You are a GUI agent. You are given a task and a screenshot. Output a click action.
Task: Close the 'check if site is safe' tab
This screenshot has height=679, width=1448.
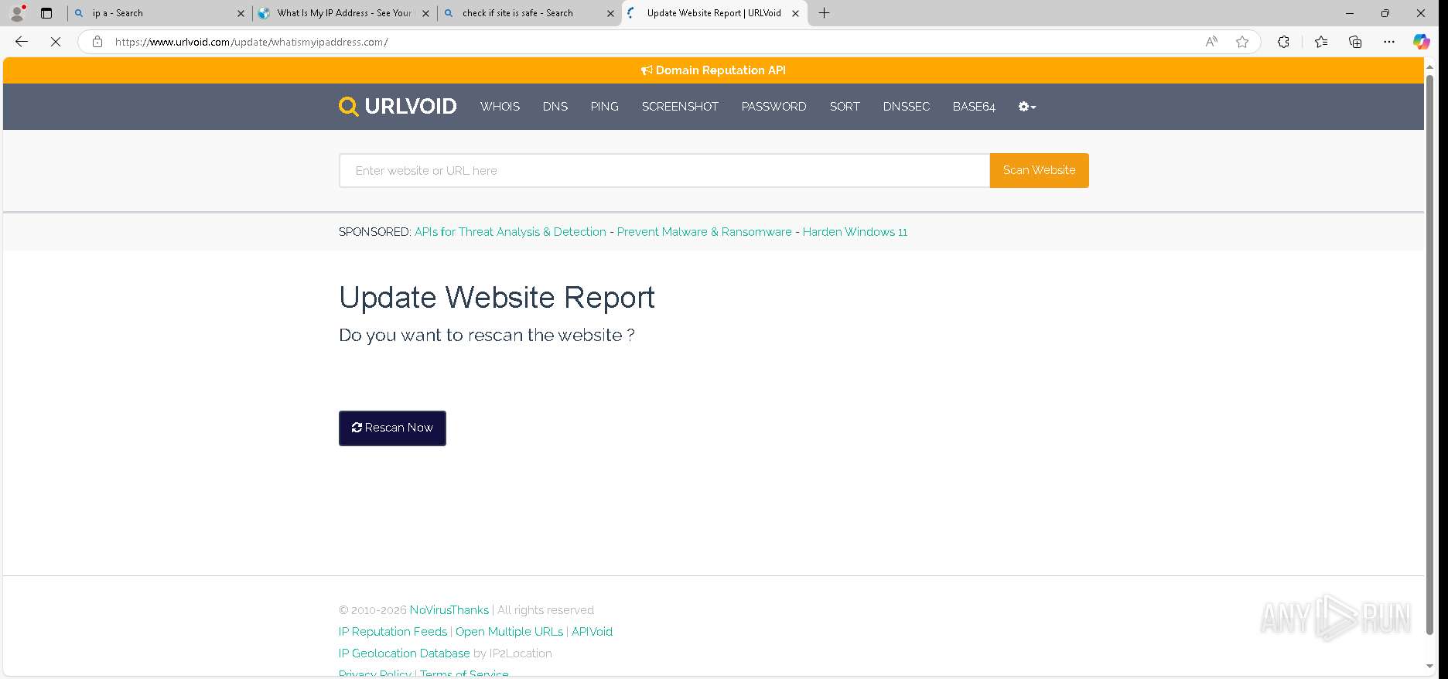610,13
